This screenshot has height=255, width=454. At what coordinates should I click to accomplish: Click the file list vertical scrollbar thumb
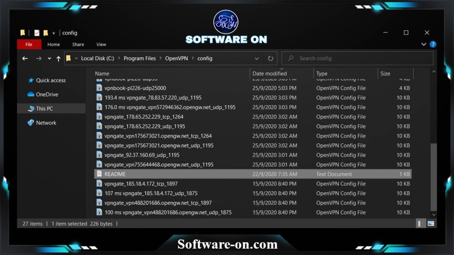click(434, 177)
